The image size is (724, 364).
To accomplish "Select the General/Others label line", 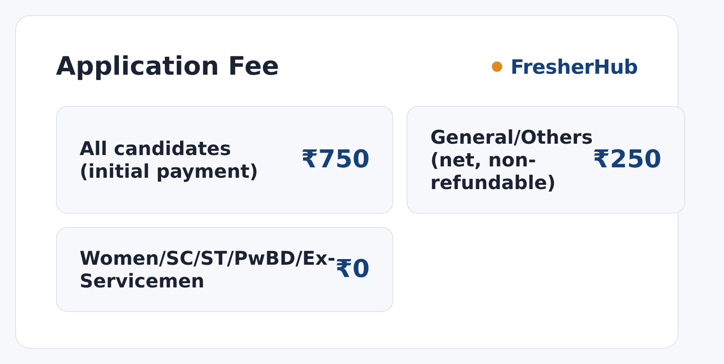I will point(511,138).
